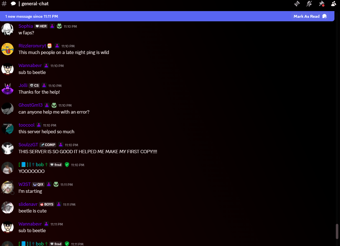This screenshot has width=340, height=246.
Task: Toggle the member list icon
Action: pyautogui.click(x=334, y=4)
